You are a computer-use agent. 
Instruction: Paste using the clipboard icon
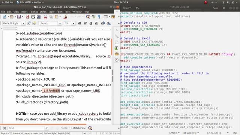(x=57, y=17)
